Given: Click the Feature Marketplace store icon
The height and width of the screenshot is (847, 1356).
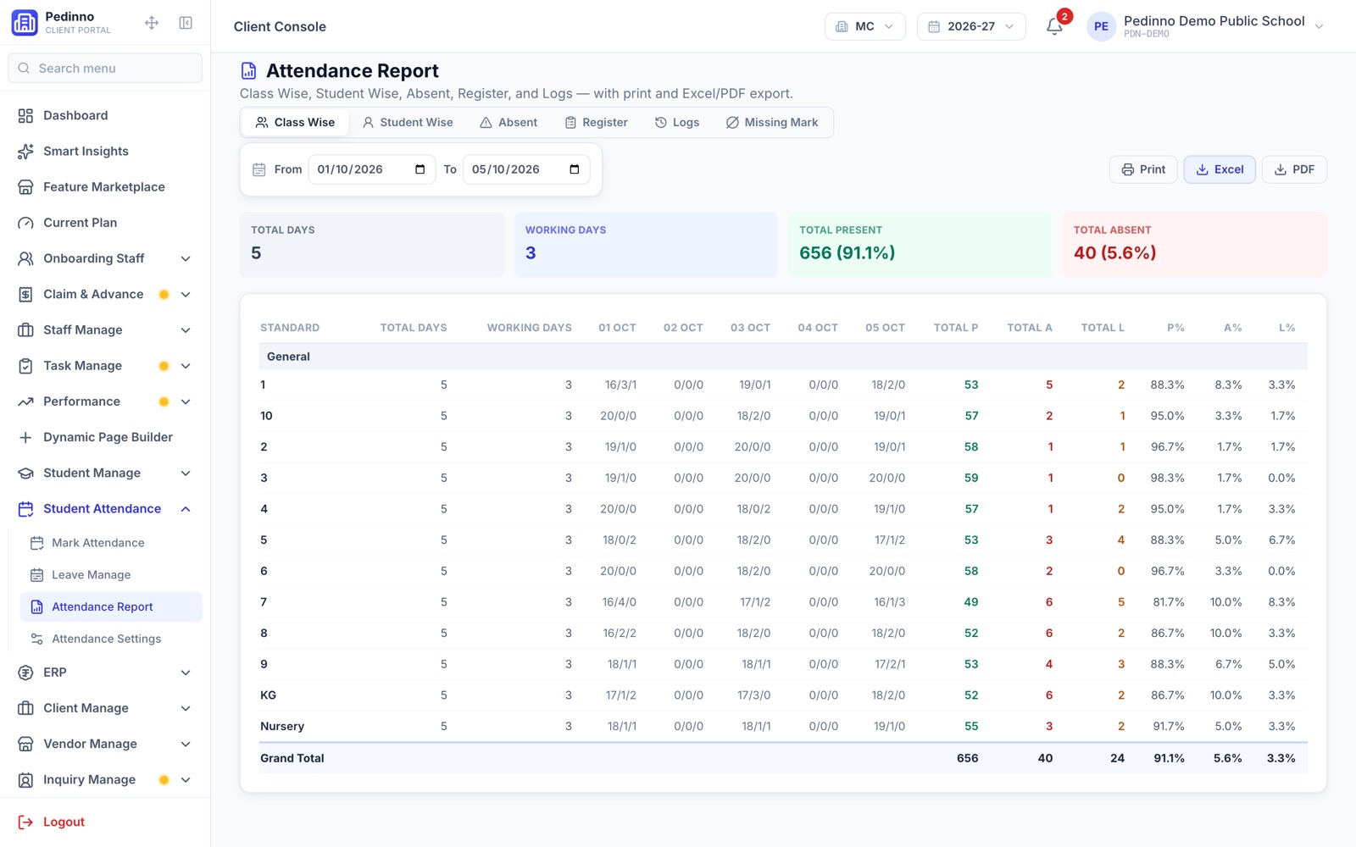Looking at the screenshot, I should 25,186.
